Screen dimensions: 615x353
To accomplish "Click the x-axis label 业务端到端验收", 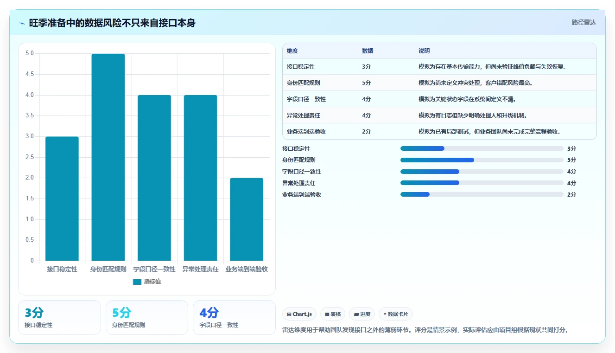I will click(x=247, y=269).
